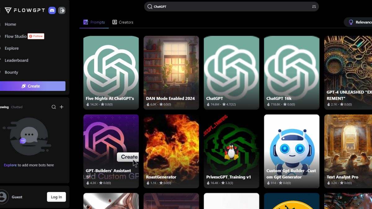Open search filter settings icon
372x209 pixels.
point(314,7)
